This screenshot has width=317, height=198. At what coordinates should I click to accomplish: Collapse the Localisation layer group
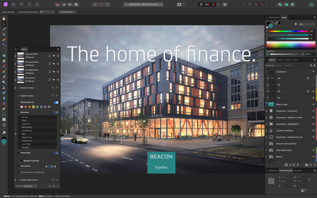pyautogui.click(x=266, y=72)
